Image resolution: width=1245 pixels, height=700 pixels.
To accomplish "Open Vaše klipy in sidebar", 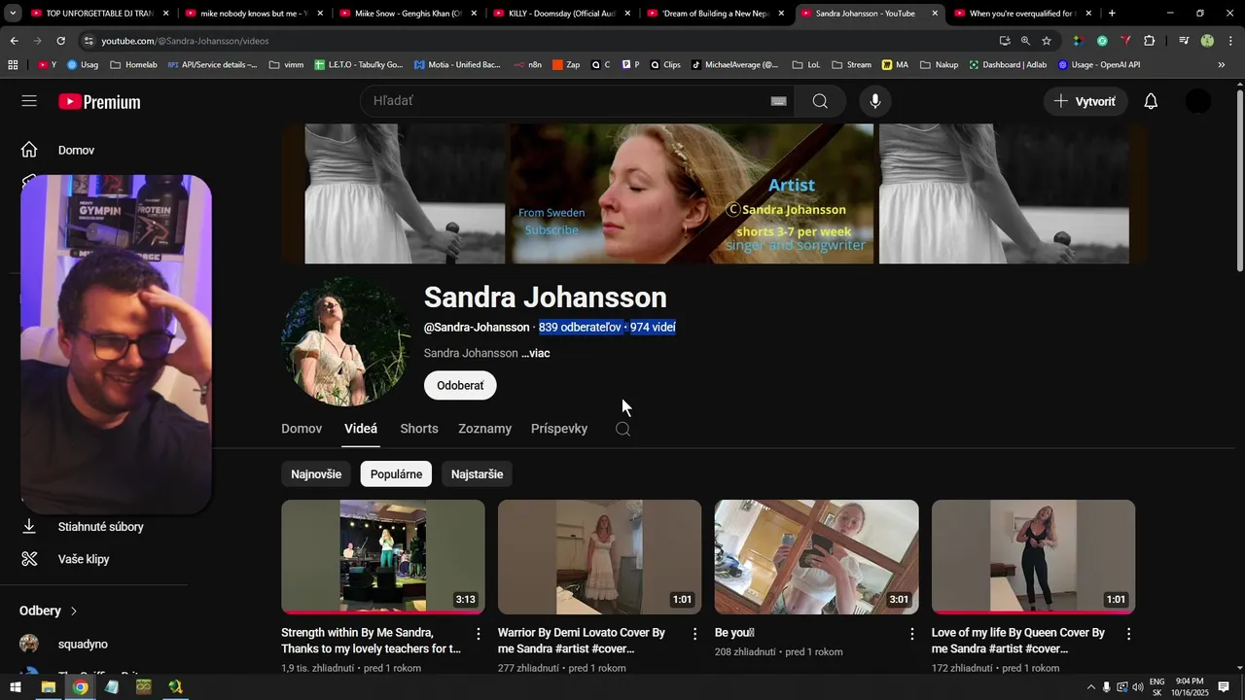I will point(84,559).
